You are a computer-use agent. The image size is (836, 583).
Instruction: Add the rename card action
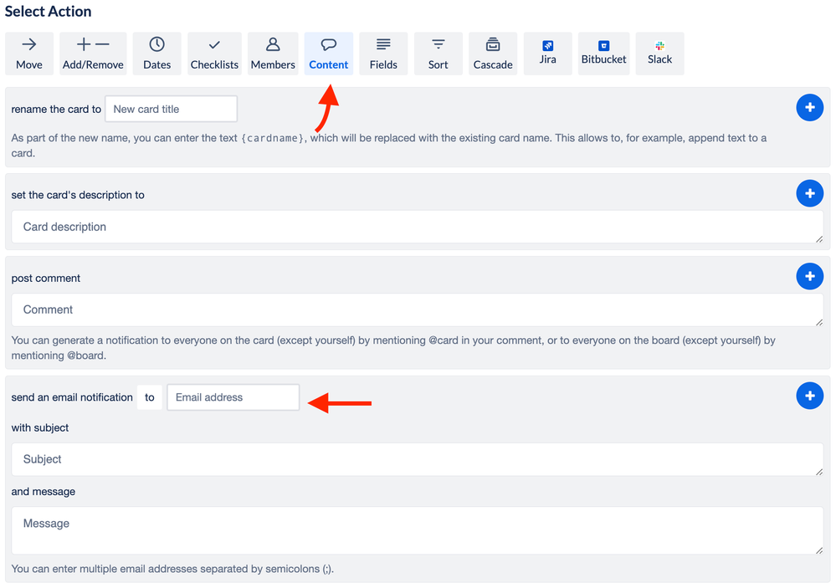tap(809, 107)
